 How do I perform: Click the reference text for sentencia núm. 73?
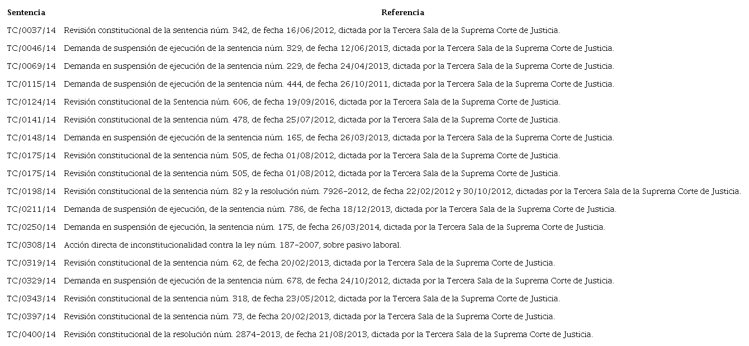point(309,316)
